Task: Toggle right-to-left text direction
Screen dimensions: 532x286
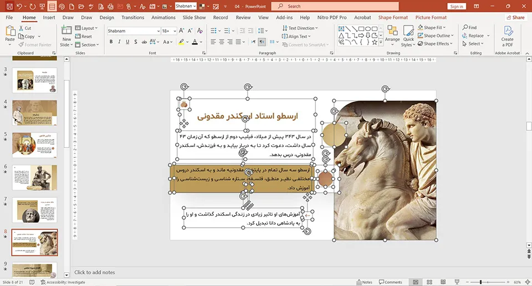Action: point(262,42)
